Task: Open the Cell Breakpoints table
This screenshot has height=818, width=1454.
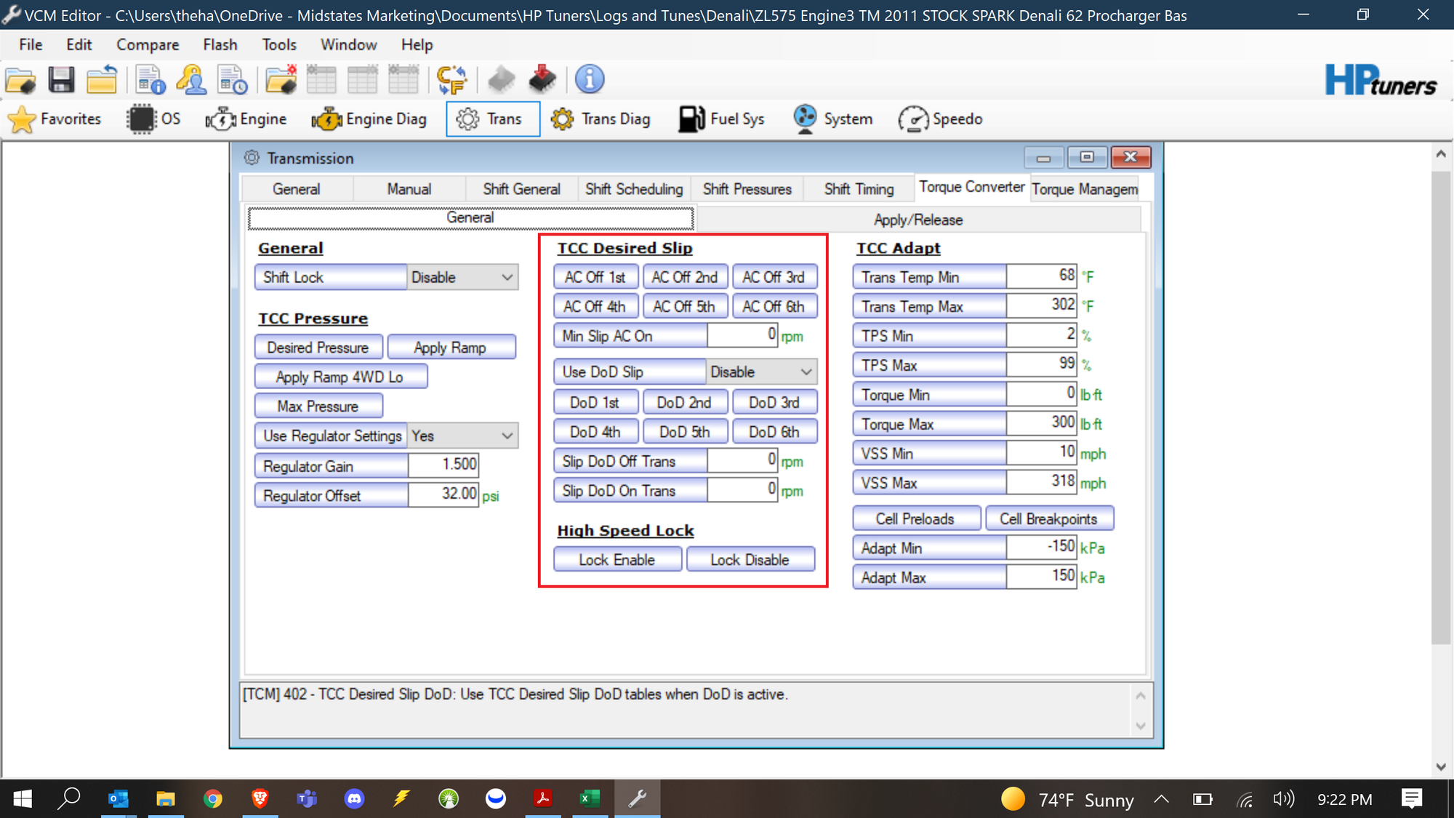Action: tap(1048, 519)
